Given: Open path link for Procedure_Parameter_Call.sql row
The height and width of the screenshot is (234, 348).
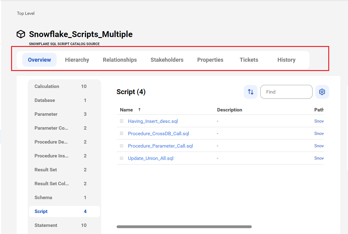Looking at the screenshot, I should pyautogui.click(x=319, y=146).
